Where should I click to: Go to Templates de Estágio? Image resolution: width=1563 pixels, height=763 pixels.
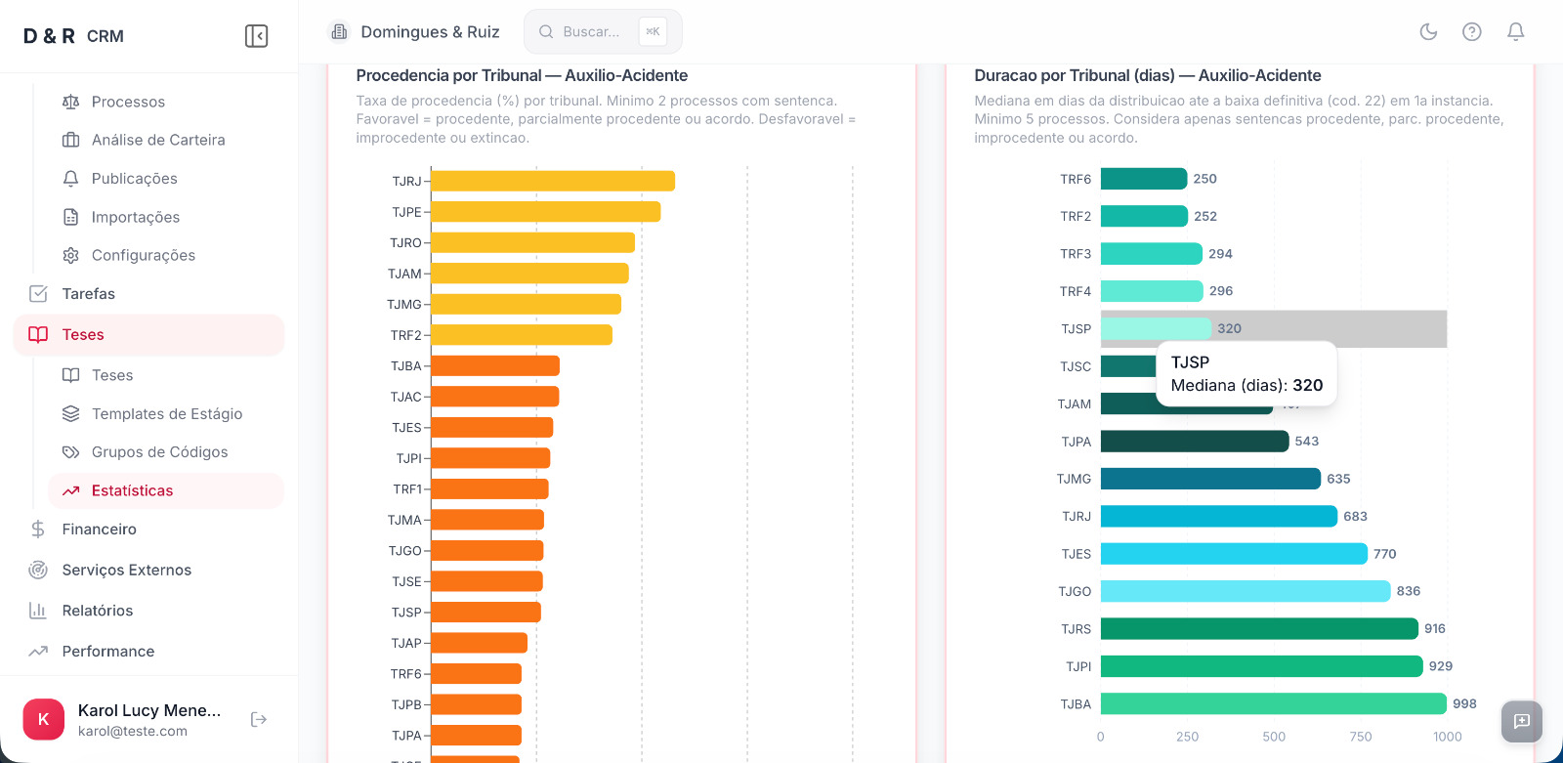(x=166, y=414)
